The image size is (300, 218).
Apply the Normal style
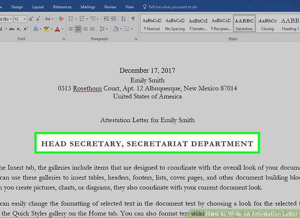[152, 24]
